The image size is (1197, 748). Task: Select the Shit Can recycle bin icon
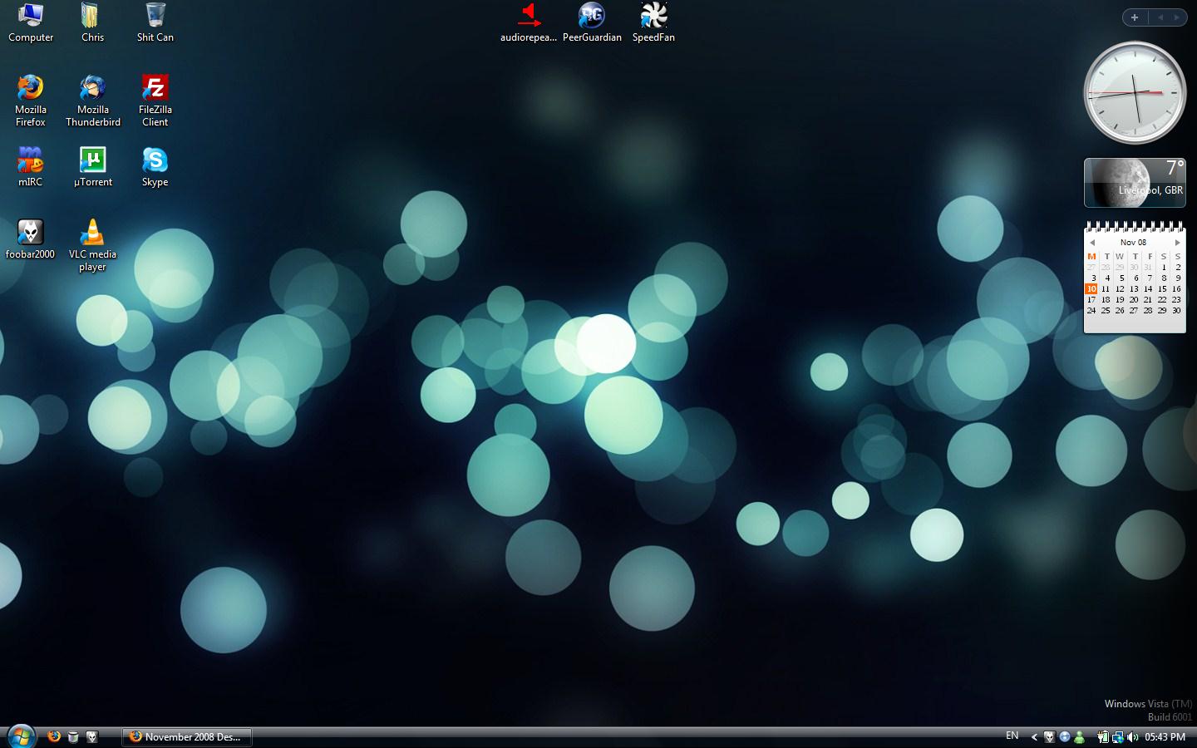click(155, 22)
